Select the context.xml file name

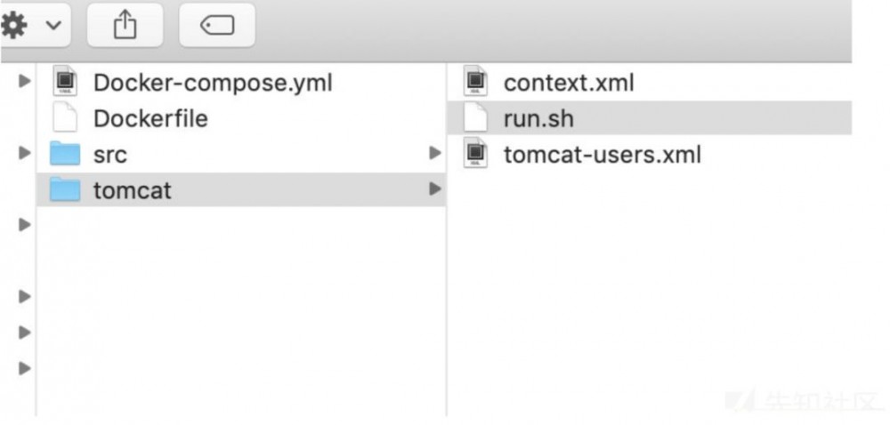pos(569,83)
